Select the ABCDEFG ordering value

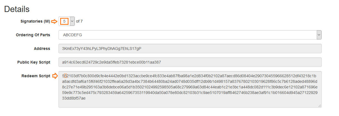[72, 35]
